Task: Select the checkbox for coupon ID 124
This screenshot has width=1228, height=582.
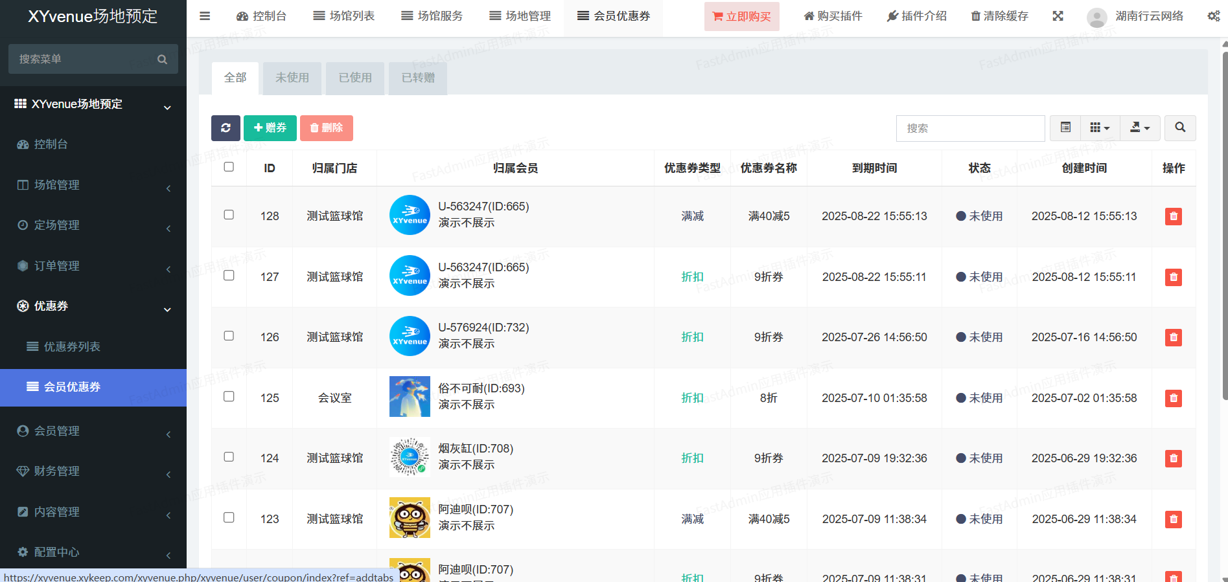Action: point(229,457)
